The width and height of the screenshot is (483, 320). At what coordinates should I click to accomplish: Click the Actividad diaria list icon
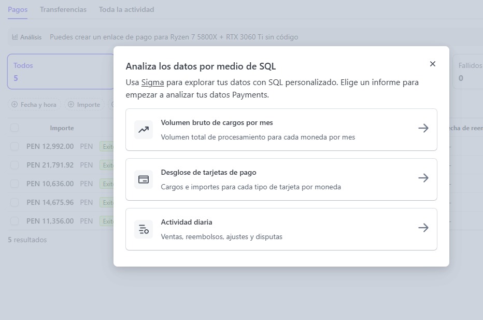(144, 229)
